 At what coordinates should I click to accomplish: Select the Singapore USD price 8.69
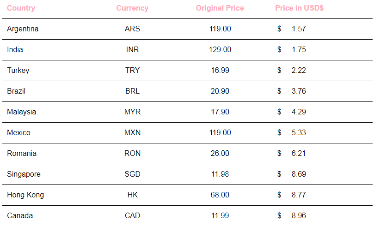click(x=299, y=174)
